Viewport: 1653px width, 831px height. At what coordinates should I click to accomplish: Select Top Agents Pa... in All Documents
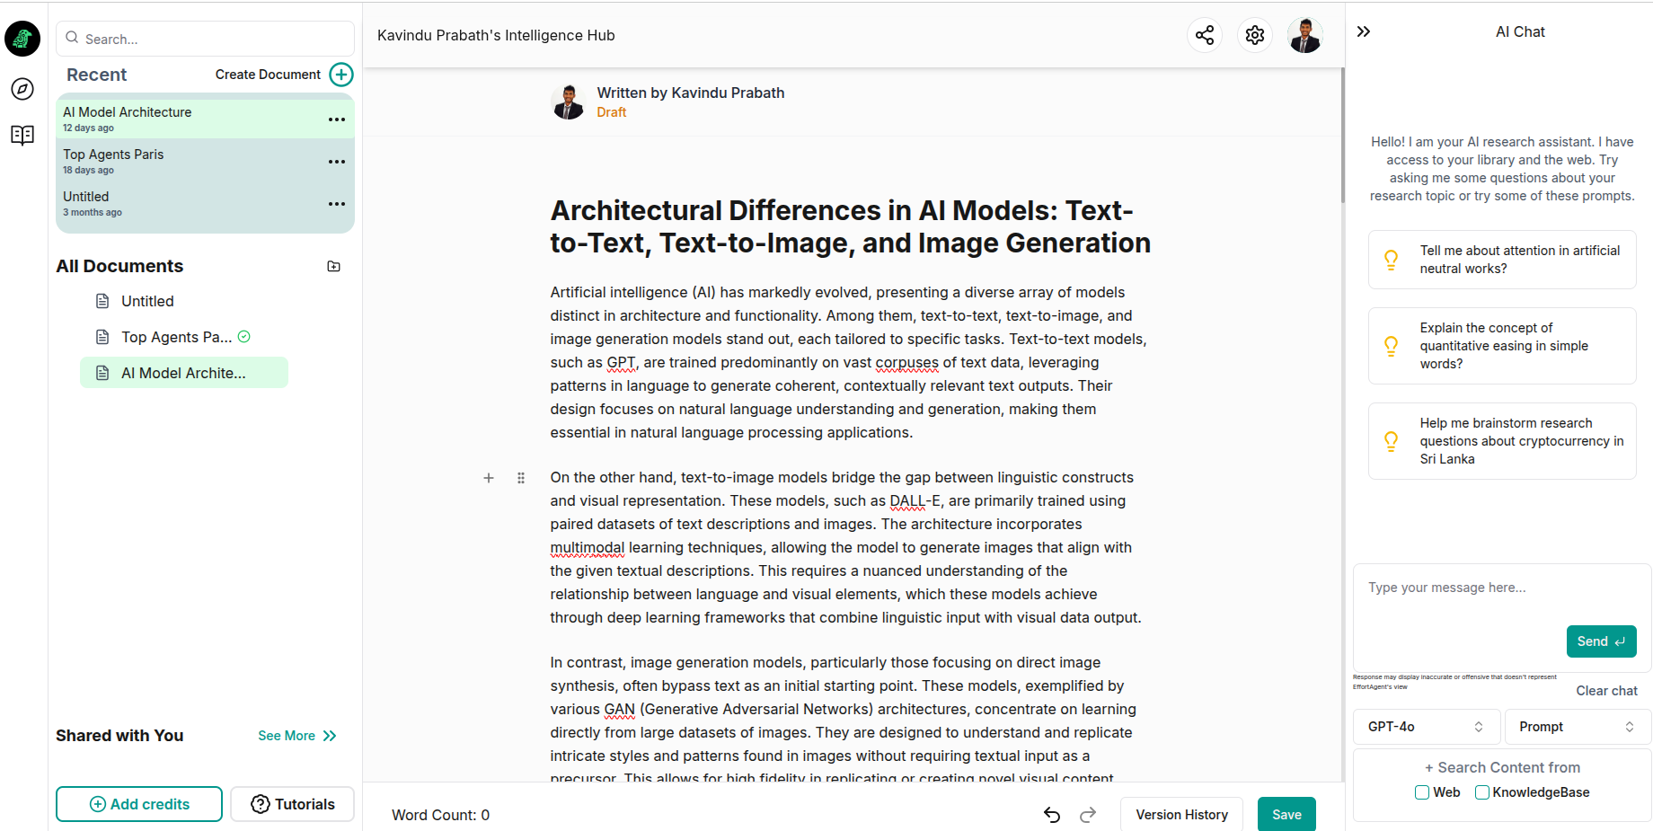pos(176,337)
